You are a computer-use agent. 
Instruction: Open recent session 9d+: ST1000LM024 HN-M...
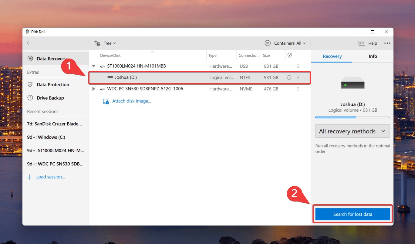click(56, 151)
